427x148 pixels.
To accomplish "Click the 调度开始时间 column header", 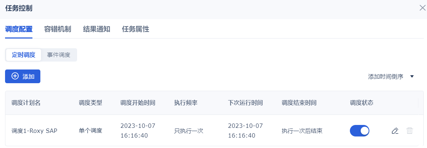I will click(138, 103).
